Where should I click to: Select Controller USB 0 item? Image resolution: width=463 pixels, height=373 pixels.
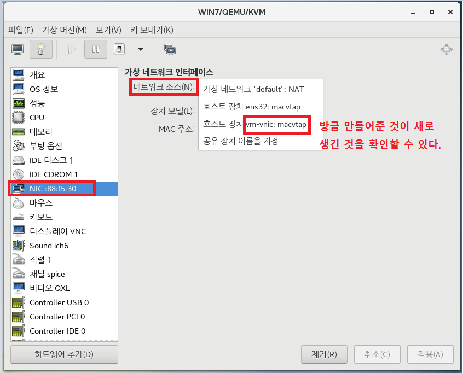pos(65,302)
